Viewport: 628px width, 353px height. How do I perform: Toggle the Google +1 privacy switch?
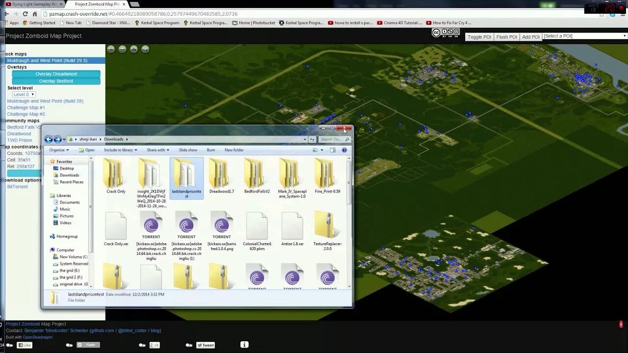(142, 345)
